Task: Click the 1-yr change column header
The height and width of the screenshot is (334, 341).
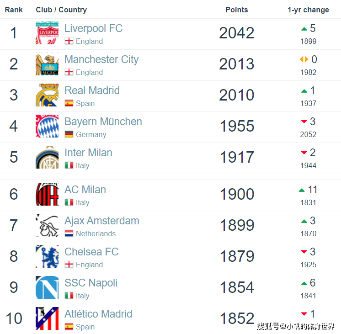Action: tap(308, 10)
